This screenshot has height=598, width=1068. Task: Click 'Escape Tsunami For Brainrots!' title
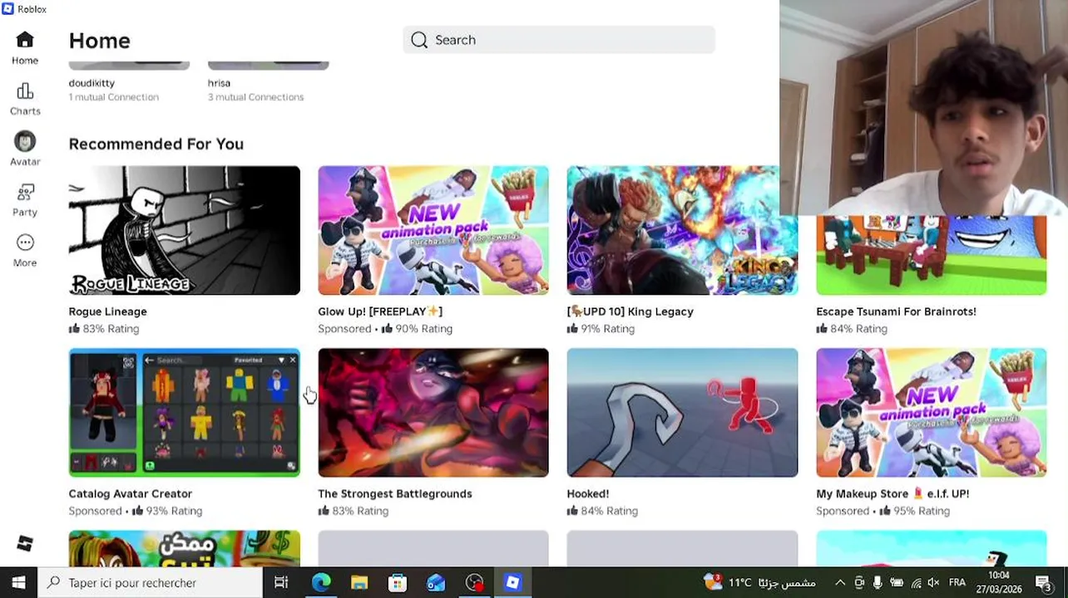point(896,311)
